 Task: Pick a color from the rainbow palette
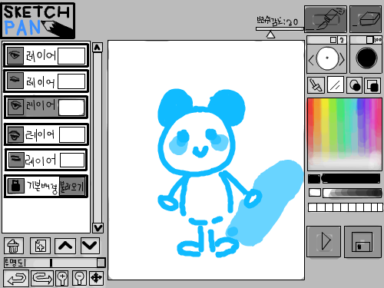pos(345,134)
